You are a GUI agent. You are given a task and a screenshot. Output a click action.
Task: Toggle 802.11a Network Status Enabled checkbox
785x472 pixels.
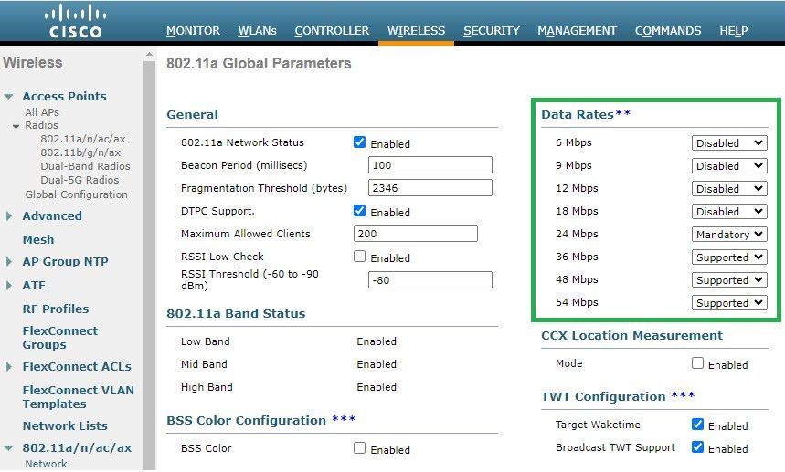[x=359, y=142]
